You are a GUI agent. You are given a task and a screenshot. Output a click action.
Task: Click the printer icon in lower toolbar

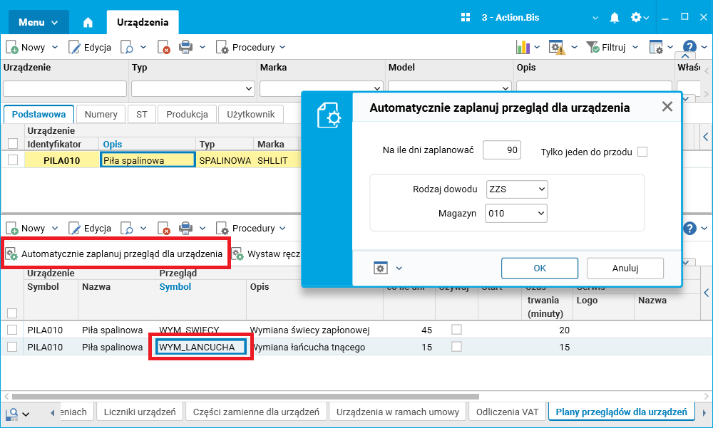[x=185, y=228]
